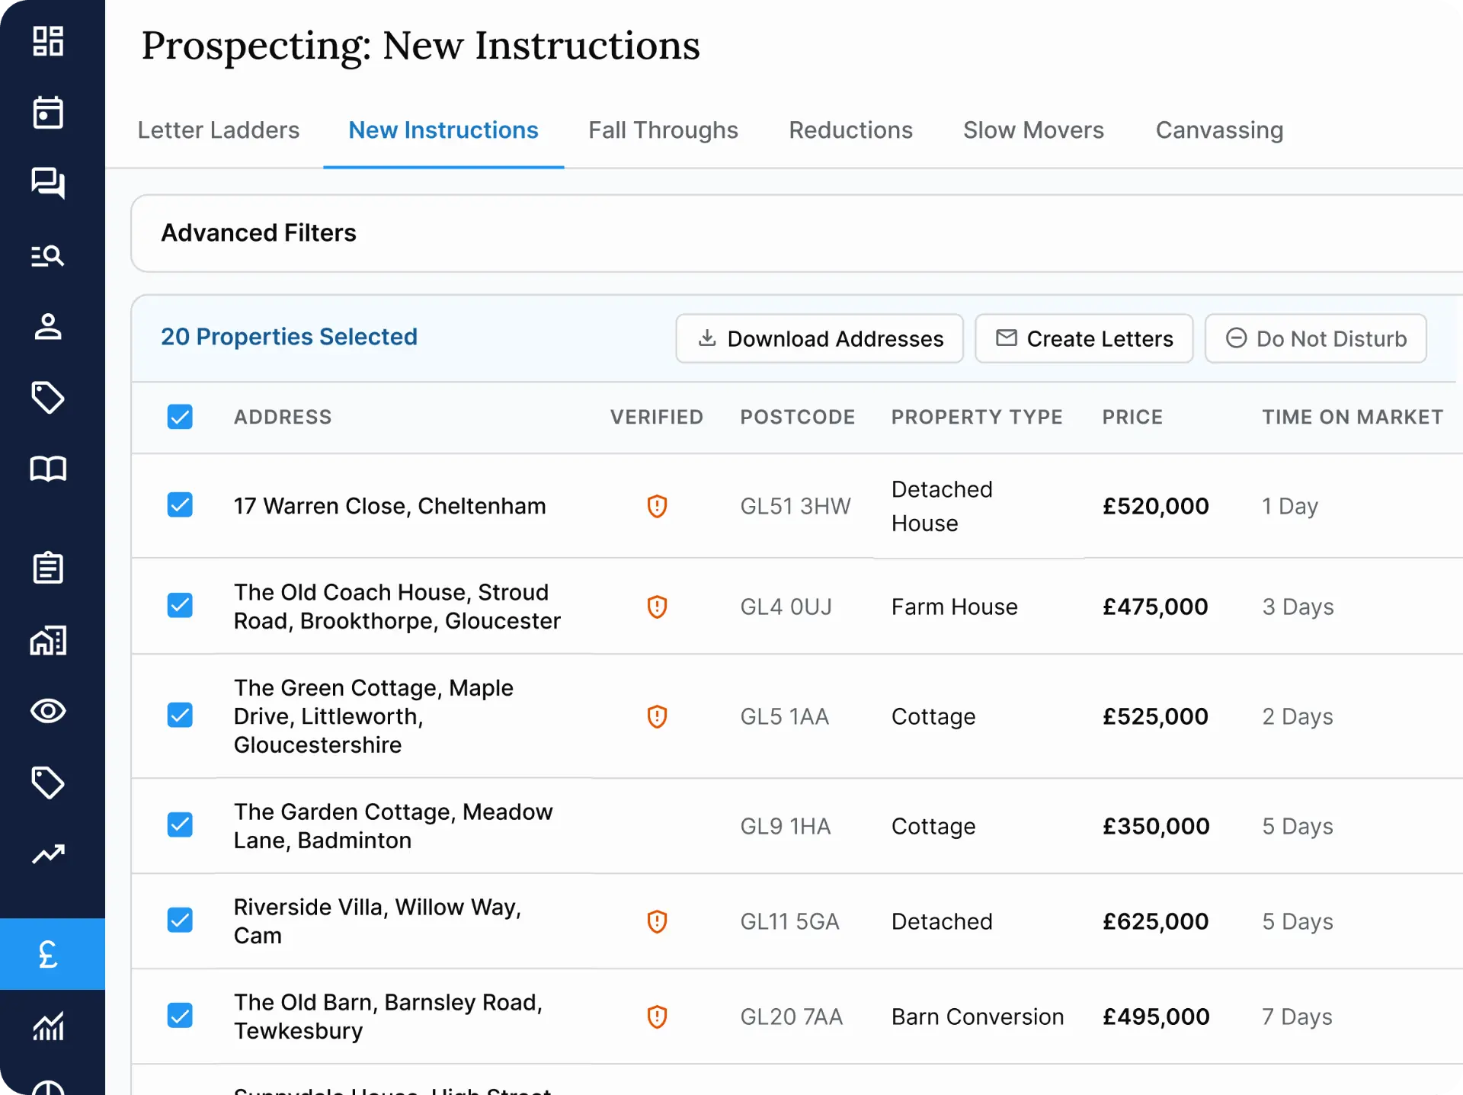1463x1095 pixels.
Task: Click the £625,000 price cell
Action: point(1155,921)
